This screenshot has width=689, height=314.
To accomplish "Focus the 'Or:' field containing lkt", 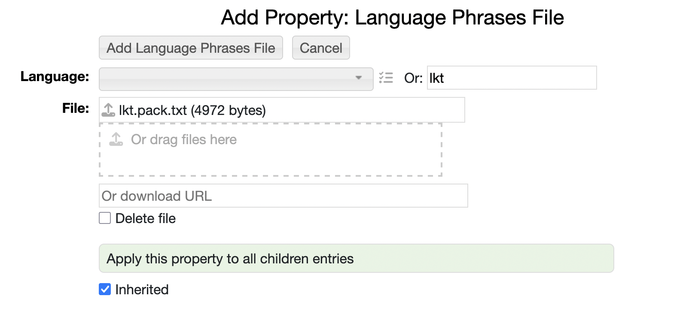I will (x=511, y=78).
